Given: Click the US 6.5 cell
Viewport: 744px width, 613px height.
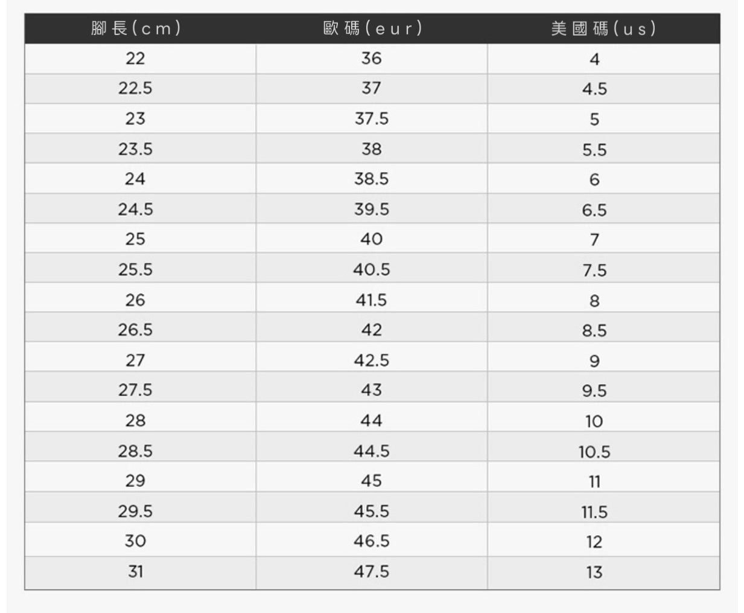Looking at the screenshot, I should (x=603, y=209).
